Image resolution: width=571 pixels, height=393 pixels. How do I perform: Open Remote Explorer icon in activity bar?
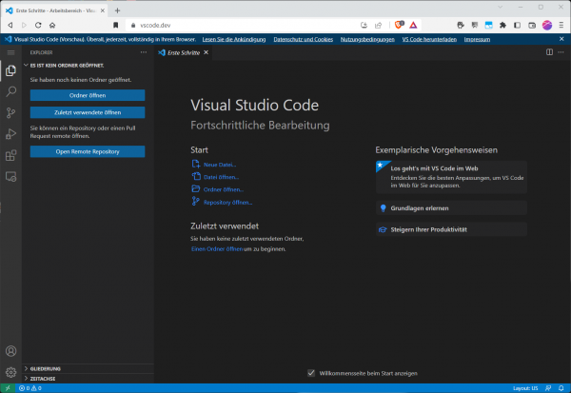[x=10, y=177]
